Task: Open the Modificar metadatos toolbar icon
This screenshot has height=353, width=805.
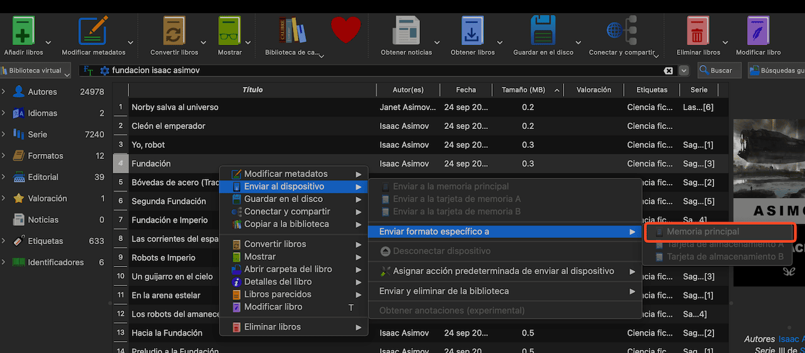Action: [x=93, y=31]
